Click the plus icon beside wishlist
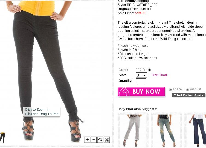Screen dimensions: 206x148 point(187,90)
